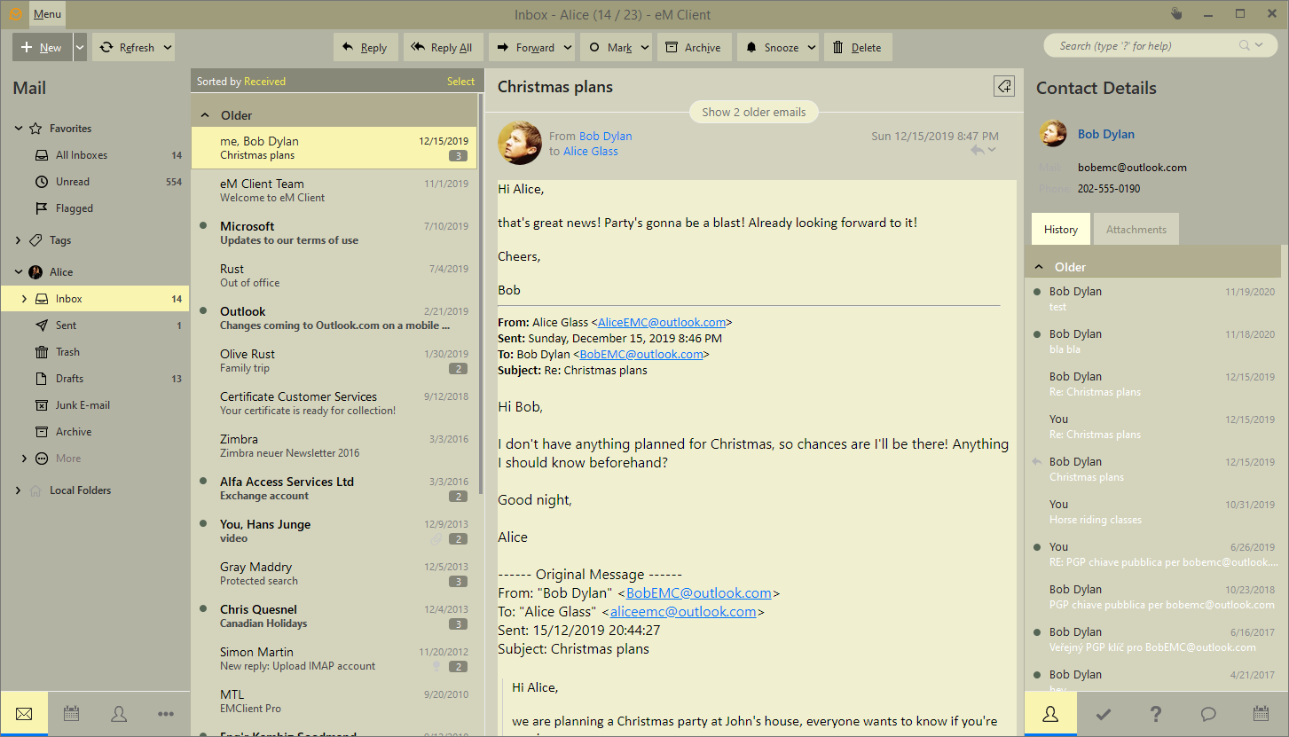The image size is (1289, 737).
Task: Open the chat bubble icon in sidebar footer
Action: tap(1207, 714)
